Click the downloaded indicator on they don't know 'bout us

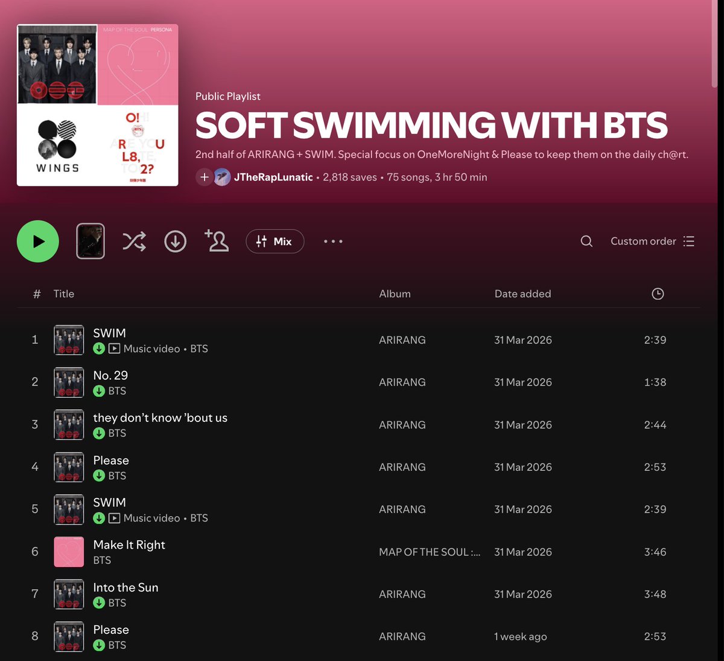(99, 433)
